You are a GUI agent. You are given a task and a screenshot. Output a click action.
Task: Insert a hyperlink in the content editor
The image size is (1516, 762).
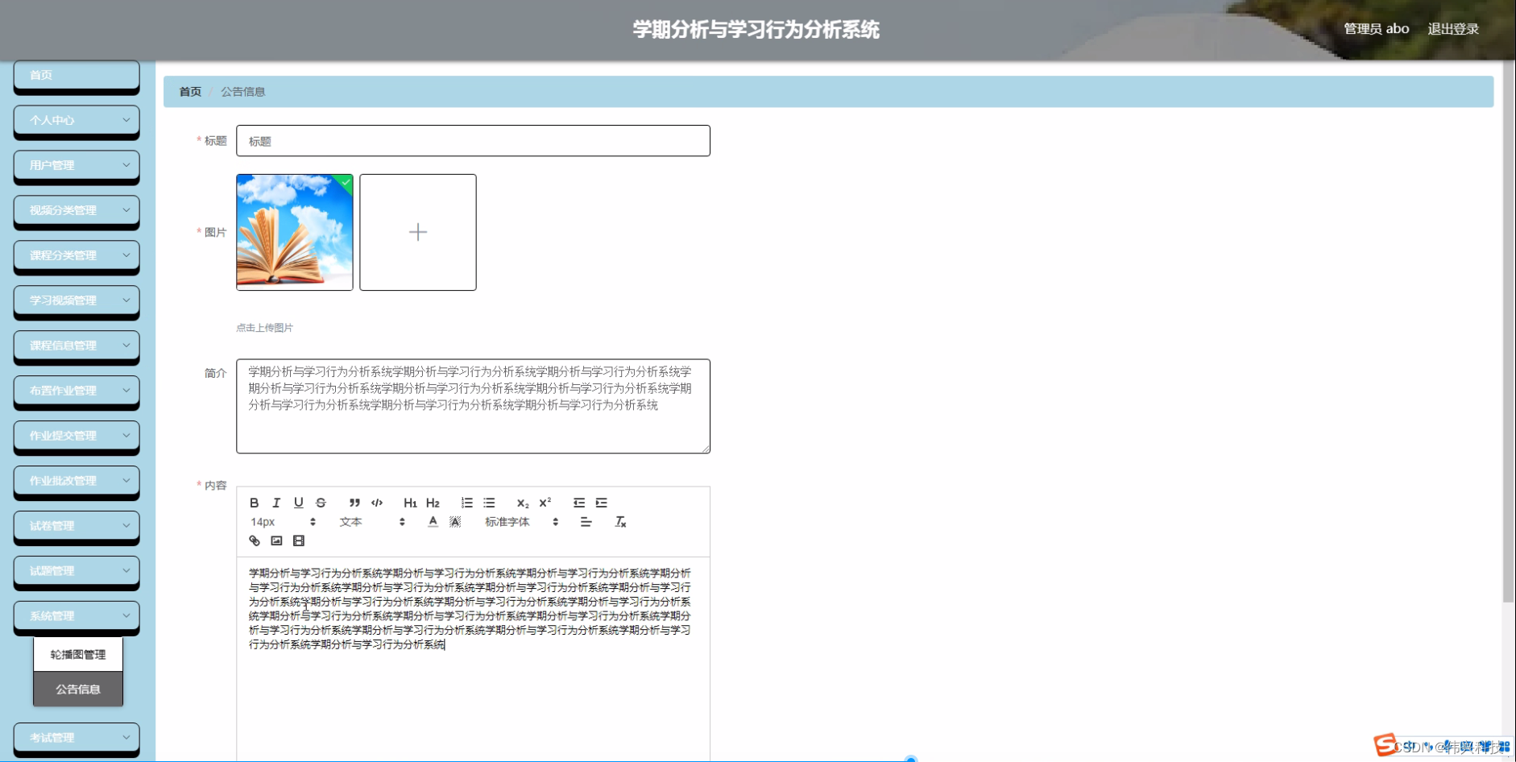(x=255, y=540)
